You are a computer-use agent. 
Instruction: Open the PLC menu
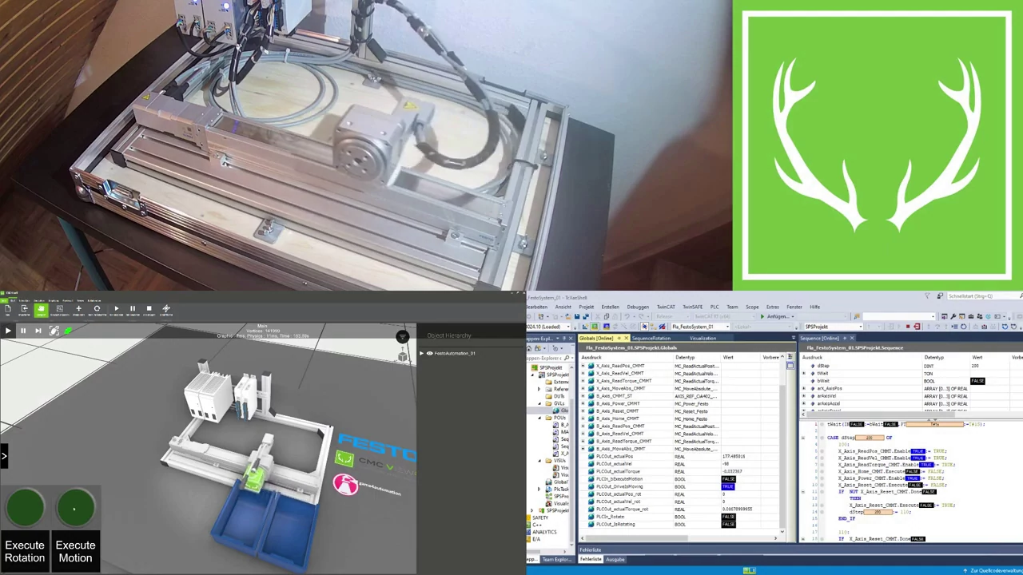click(715, 307)
